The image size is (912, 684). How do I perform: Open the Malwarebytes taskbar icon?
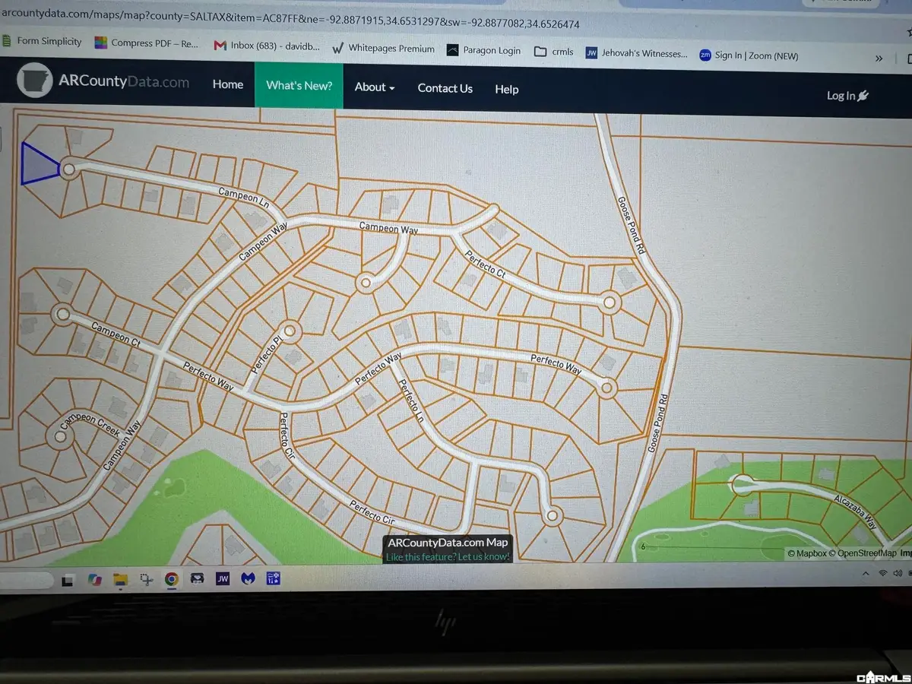pyautogui.click(x=249, y=578)
